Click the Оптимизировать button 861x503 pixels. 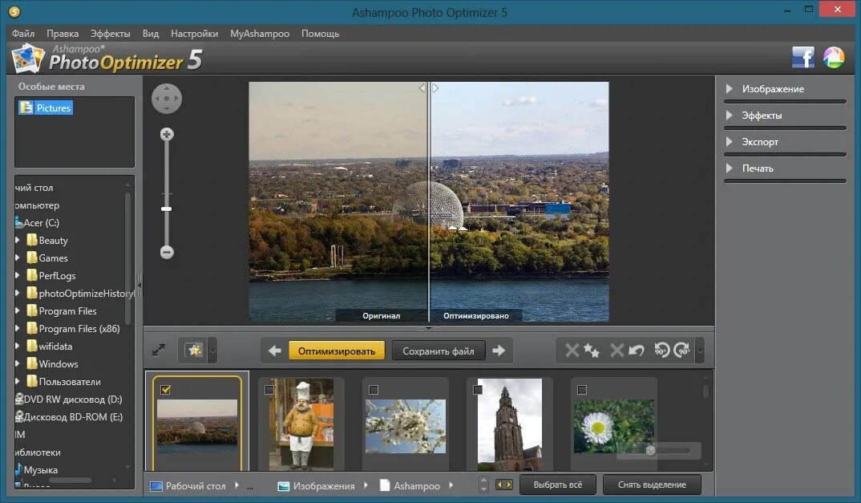click(337, 351)
